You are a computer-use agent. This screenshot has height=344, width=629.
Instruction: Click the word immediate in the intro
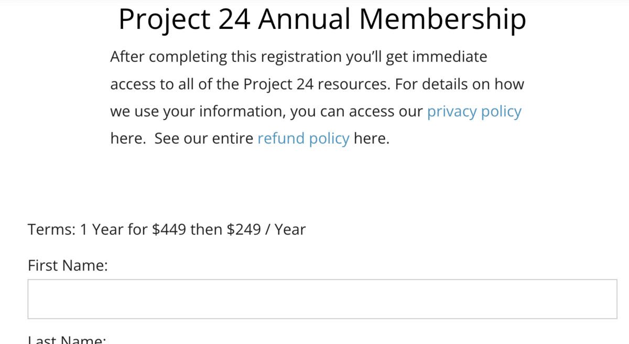coord(450,57)
